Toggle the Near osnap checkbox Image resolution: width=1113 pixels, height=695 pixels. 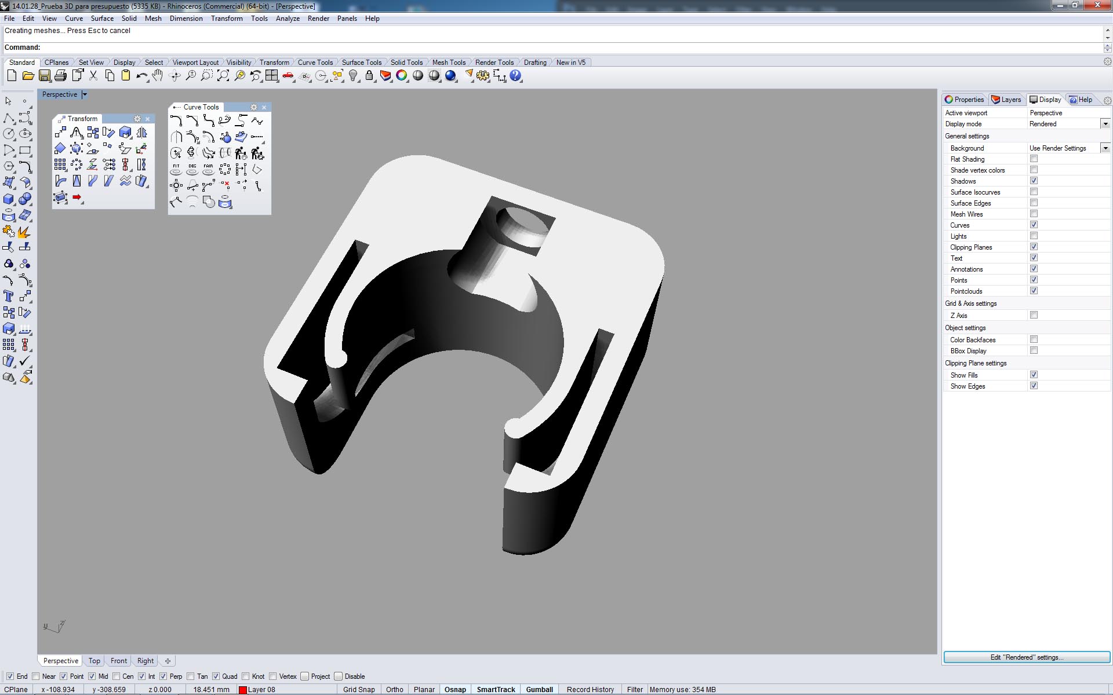click(x=36, y=676)
